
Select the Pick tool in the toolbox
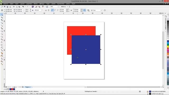click(x=2, y=15)
